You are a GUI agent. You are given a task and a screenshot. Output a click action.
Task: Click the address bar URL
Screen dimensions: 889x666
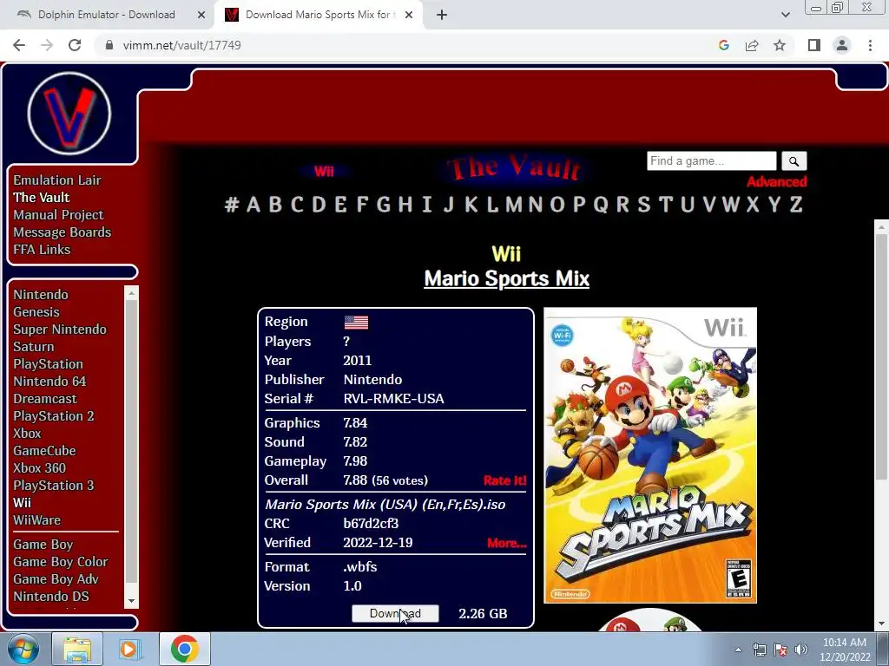point(182,45)
